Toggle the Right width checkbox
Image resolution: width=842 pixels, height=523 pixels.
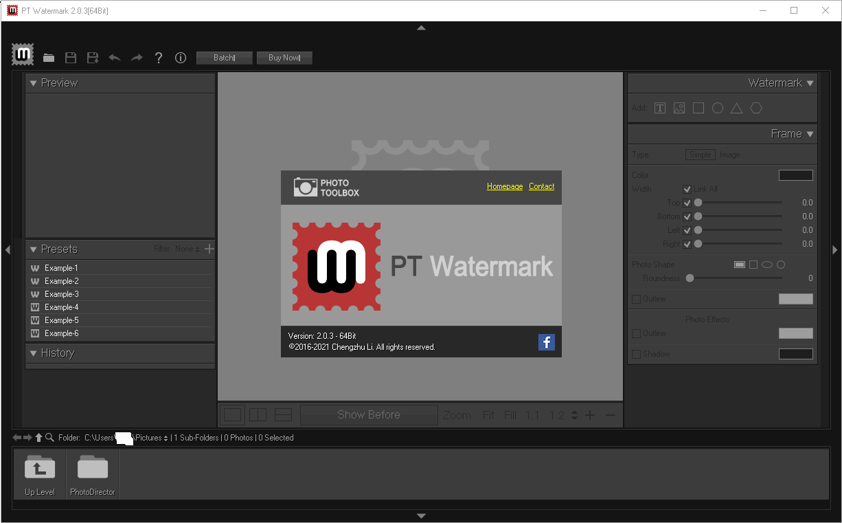[x=687, y=244]
